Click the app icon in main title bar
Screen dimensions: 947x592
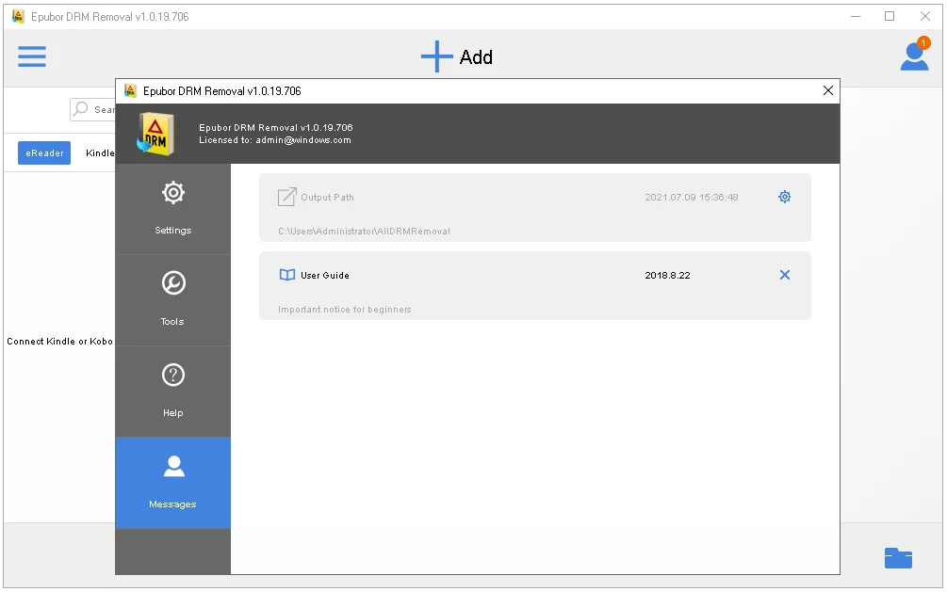18,16
